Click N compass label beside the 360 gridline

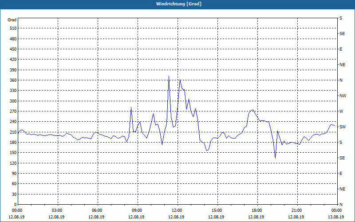(x=341, y=80)
